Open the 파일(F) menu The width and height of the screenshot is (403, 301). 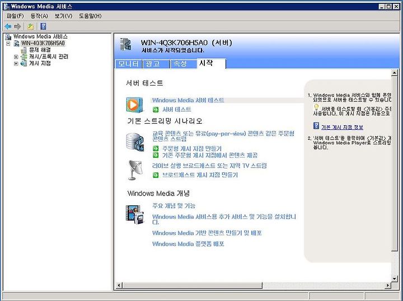tap(15, 16)
